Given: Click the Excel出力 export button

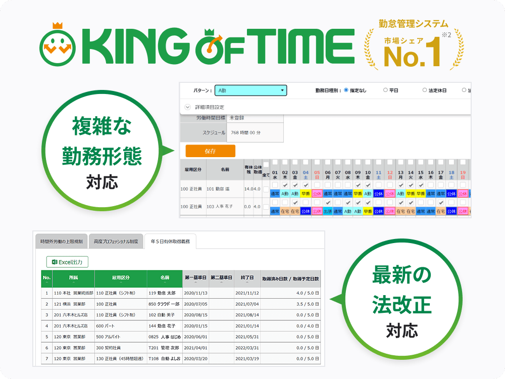Looking at the screenshot, I should 68,262.
